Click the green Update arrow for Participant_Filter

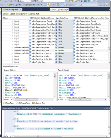point(56,48)
